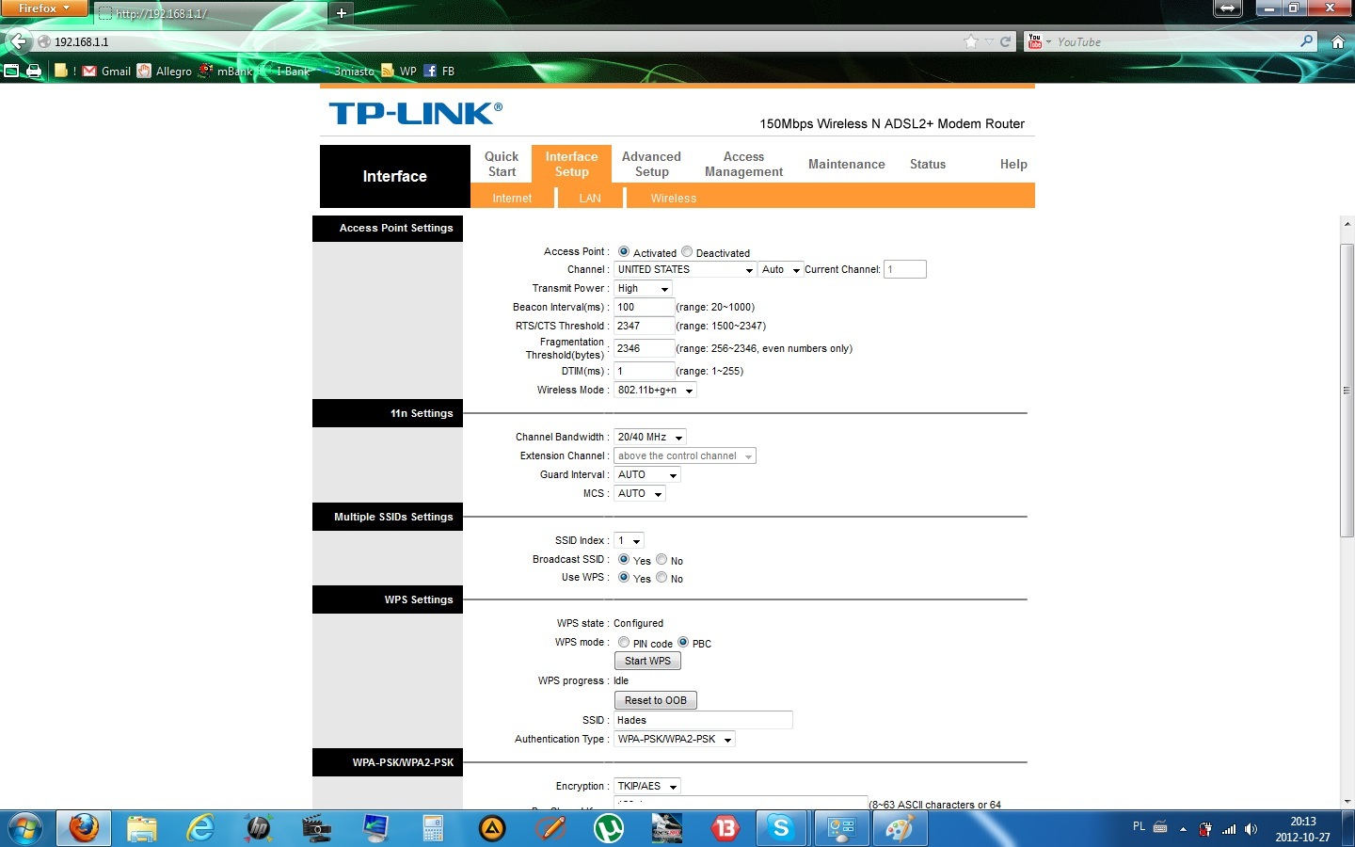
Task: Open the calculator from the taskbar
Action: click(x=433, y=828)
